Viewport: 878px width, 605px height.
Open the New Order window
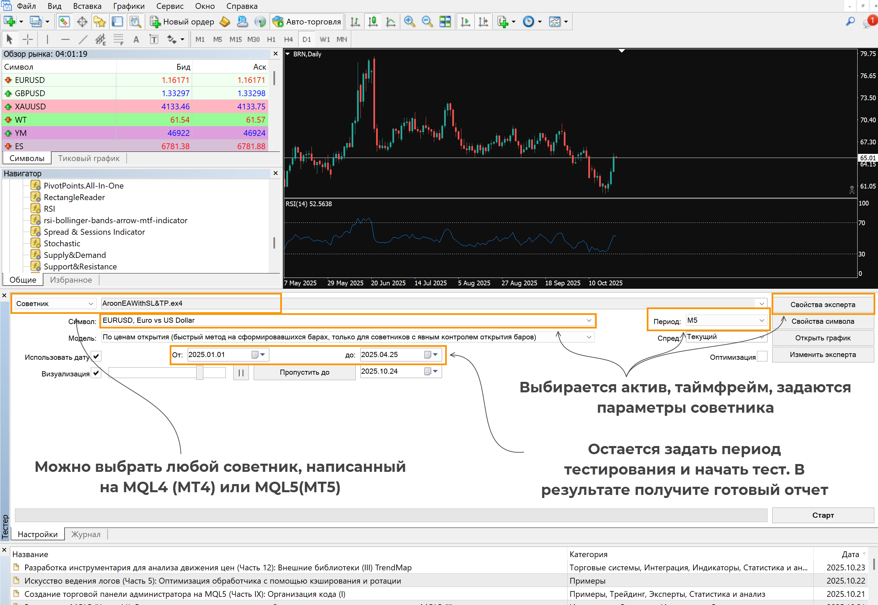(x=183, y=22)
